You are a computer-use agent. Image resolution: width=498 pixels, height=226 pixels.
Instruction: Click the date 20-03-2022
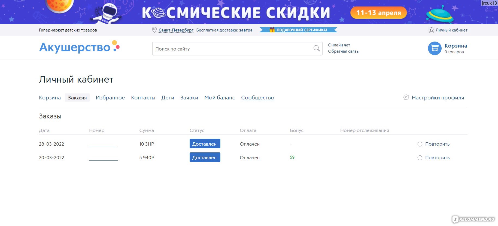(x=51, y=158)
